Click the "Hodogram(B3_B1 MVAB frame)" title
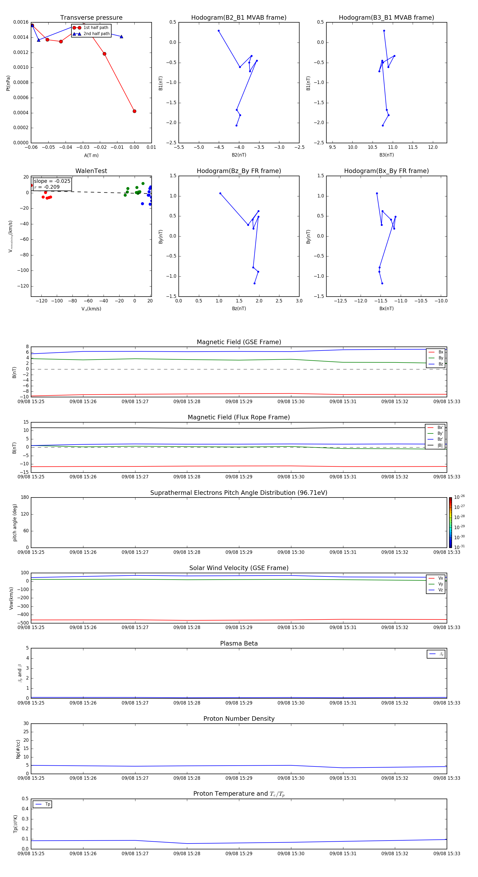 click(386, 18)
